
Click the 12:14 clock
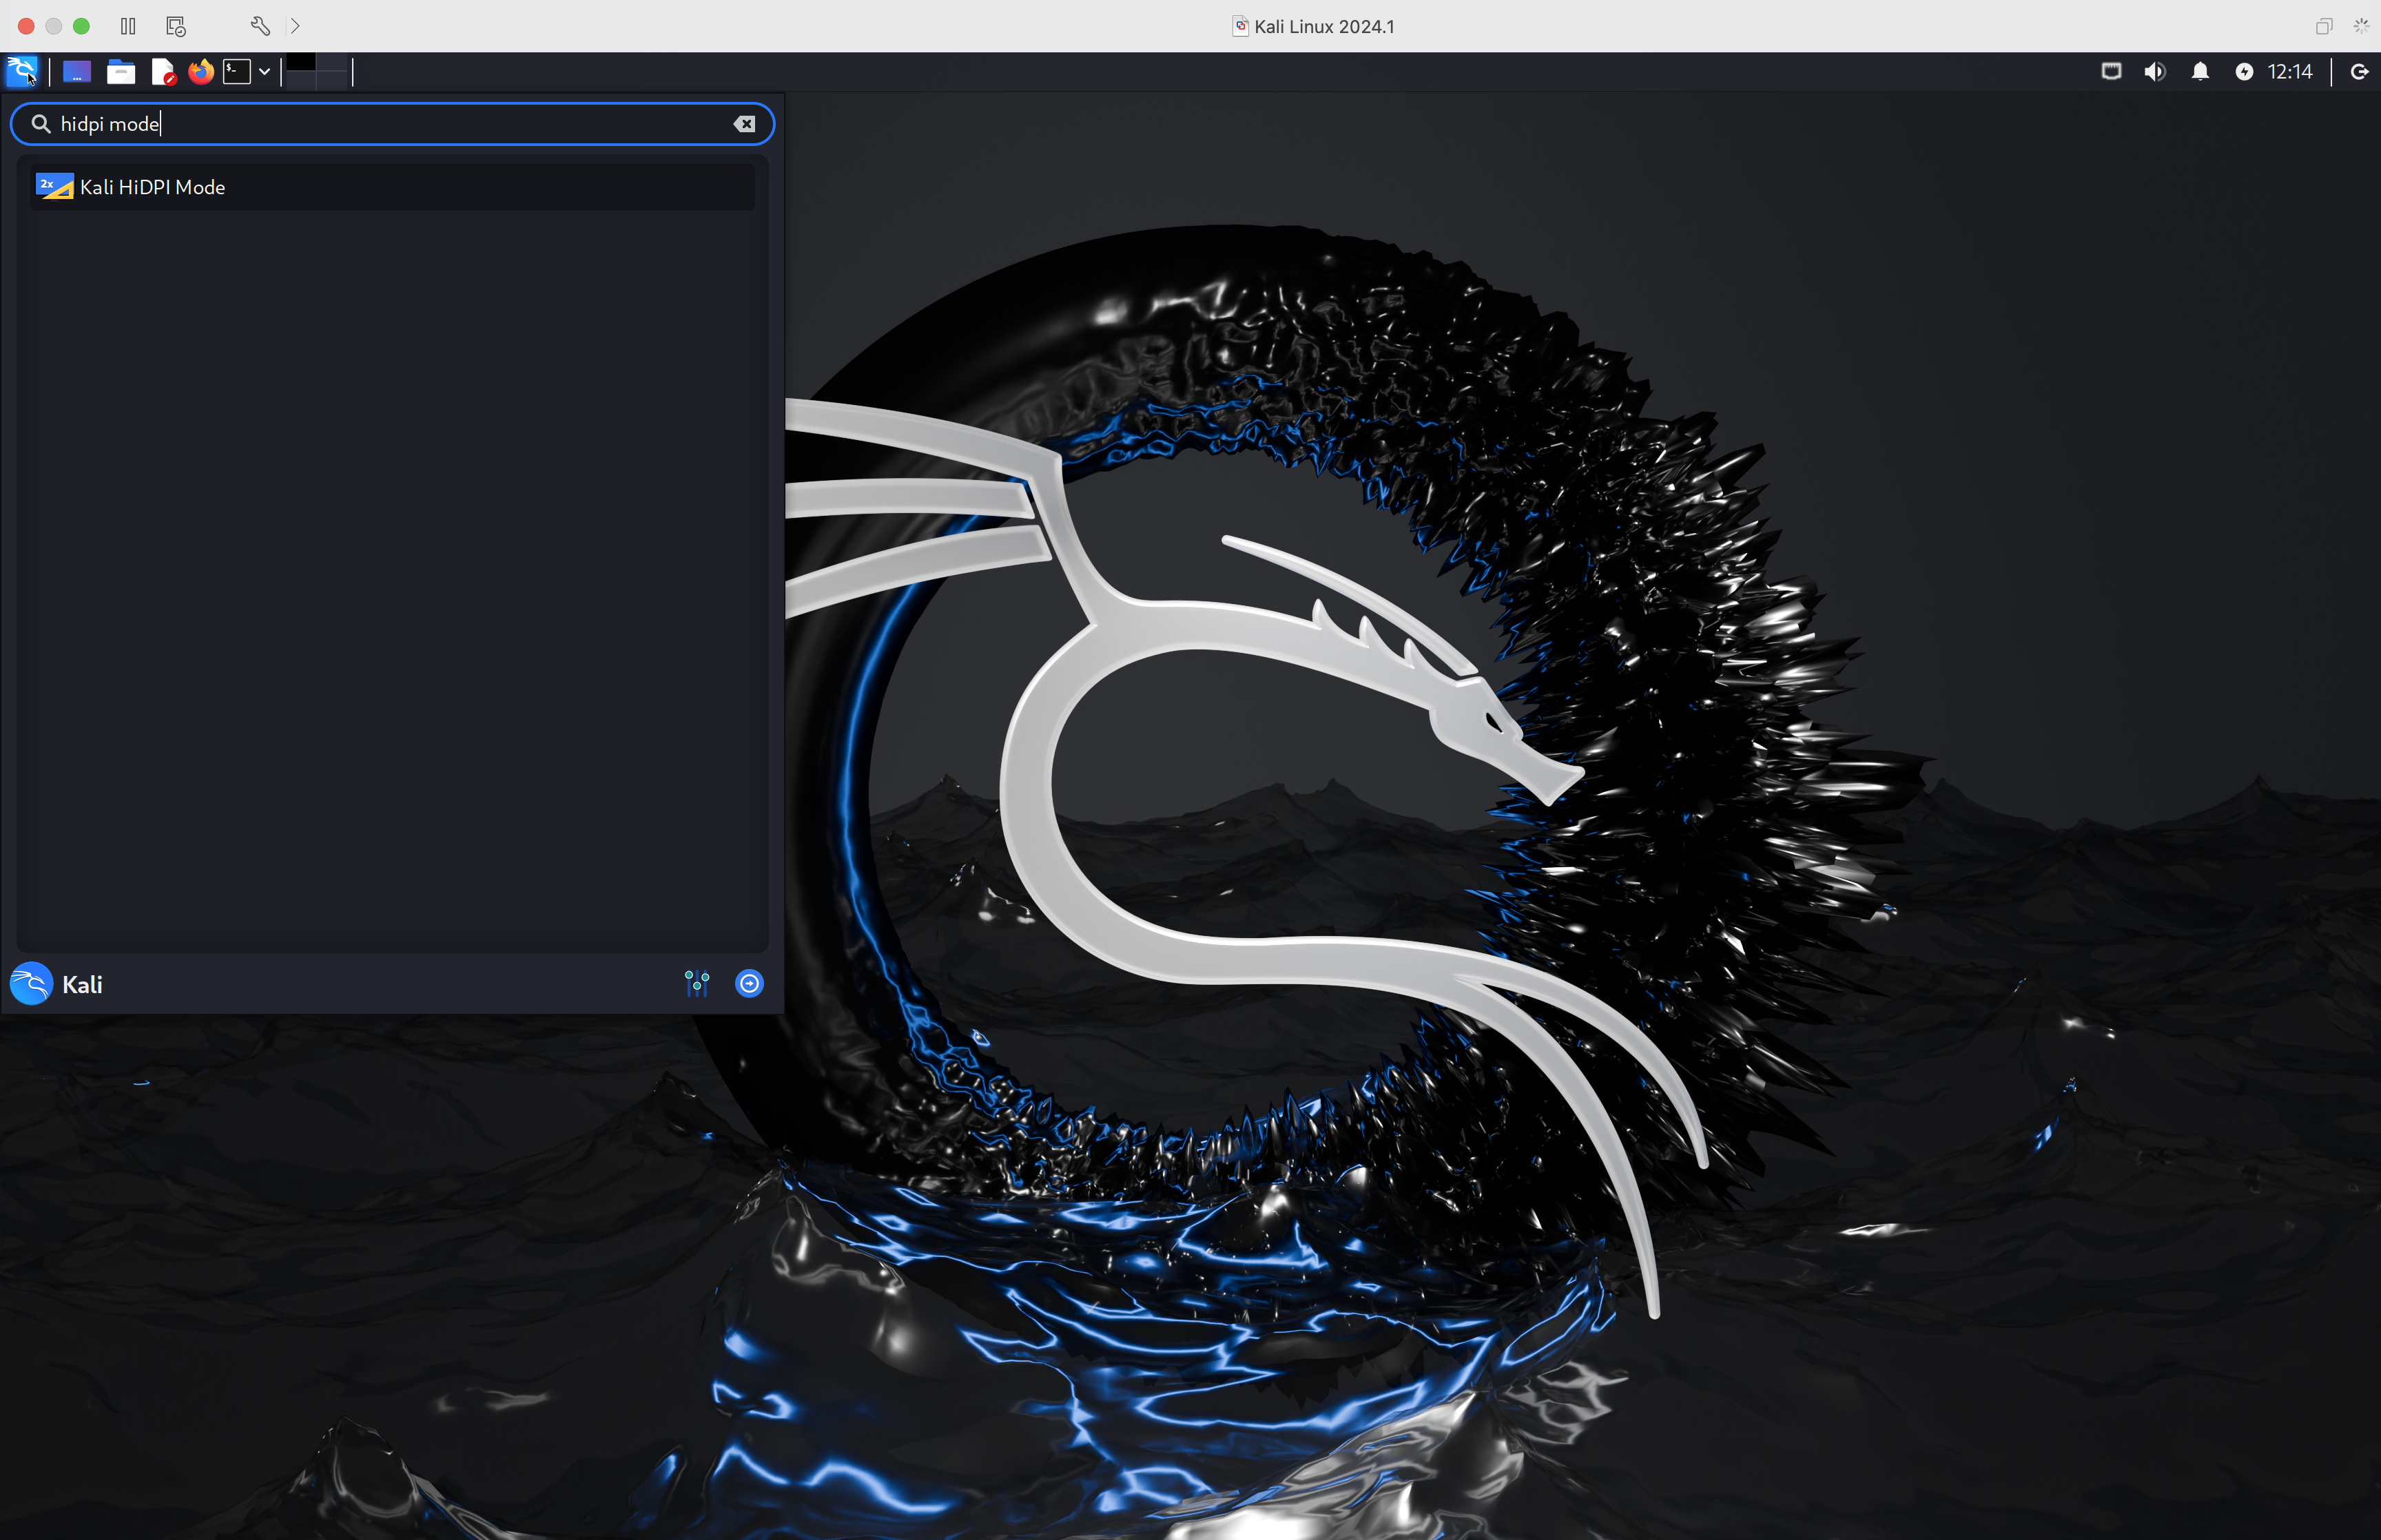(x=2290, y=71)
